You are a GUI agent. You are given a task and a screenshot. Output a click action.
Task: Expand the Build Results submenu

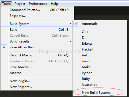pos(37,41)
